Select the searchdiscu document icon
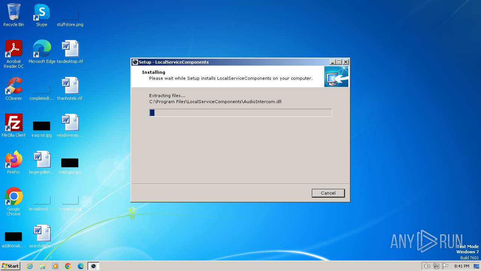Image resolution: width=481 pixels, height=271 pixels. coord(42,236)
